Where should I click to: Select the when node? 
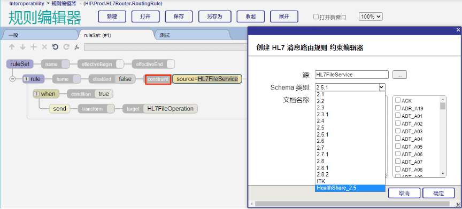tap(46, 94)
